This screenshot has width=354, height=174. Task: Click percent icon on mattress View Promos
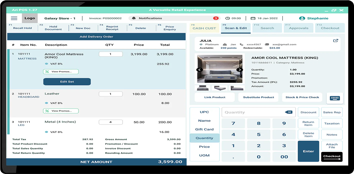(x=47, y=72)
